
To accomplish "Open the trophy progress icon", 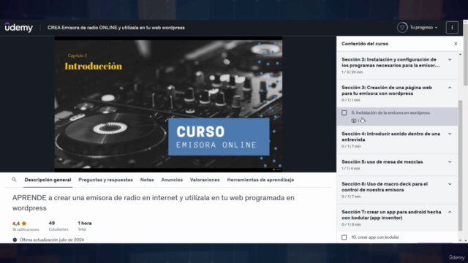I will (x=402, y=28).
